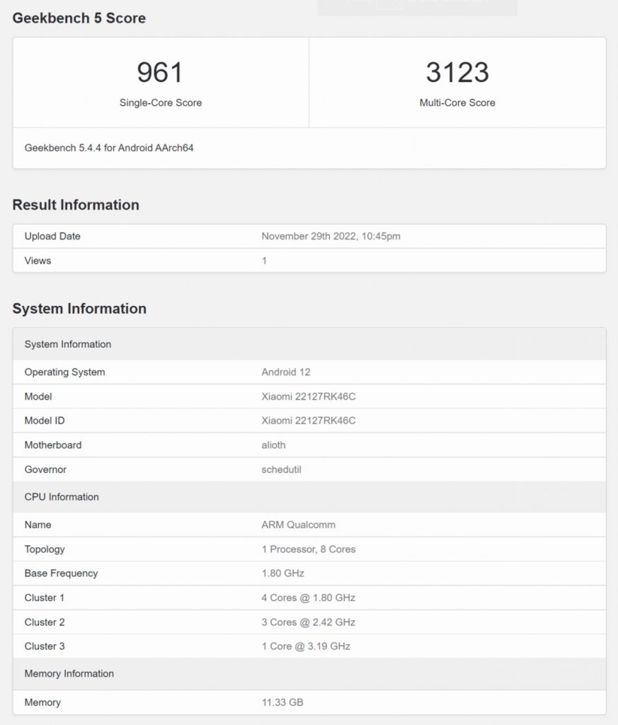Click the ARM Qualcomm CPU name
This screenshot has height=725, width=618.
click(298, 524)
